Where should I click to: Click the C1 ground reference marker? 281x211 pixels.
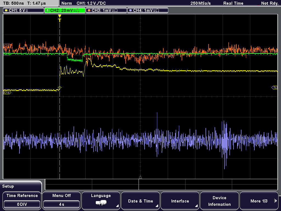pos(7,92)
